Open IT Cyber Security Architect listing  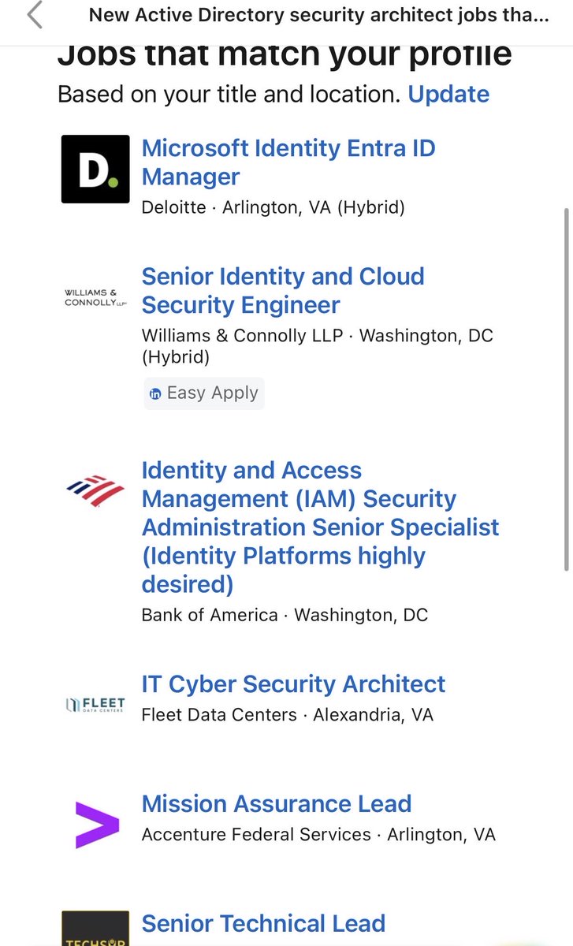point(293,684)
